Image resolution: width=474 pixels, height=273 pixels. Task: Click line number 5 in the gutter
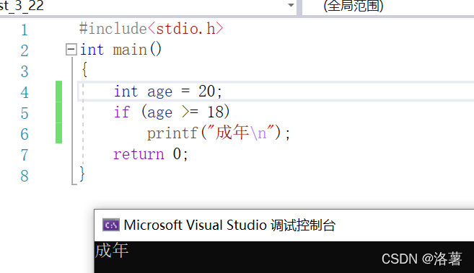coord(25,113)
